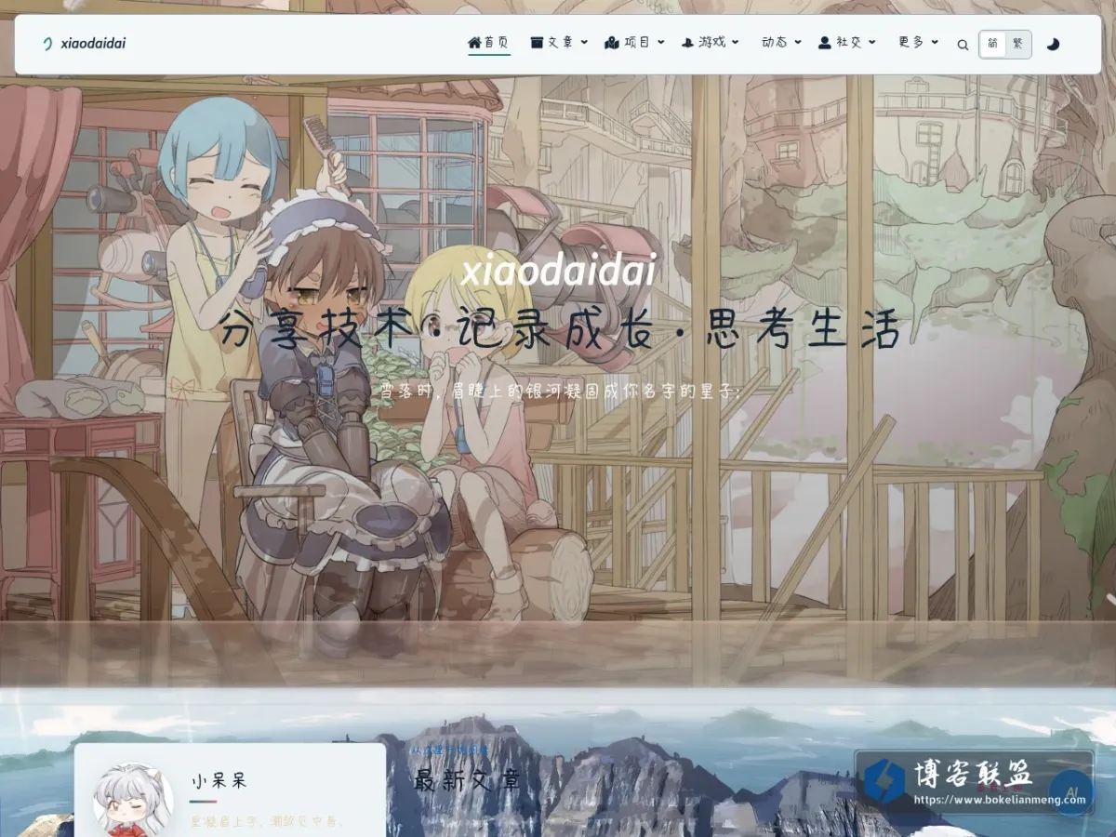Click the slogan 分享技术·记录成长·思考生活

point(559,331)
